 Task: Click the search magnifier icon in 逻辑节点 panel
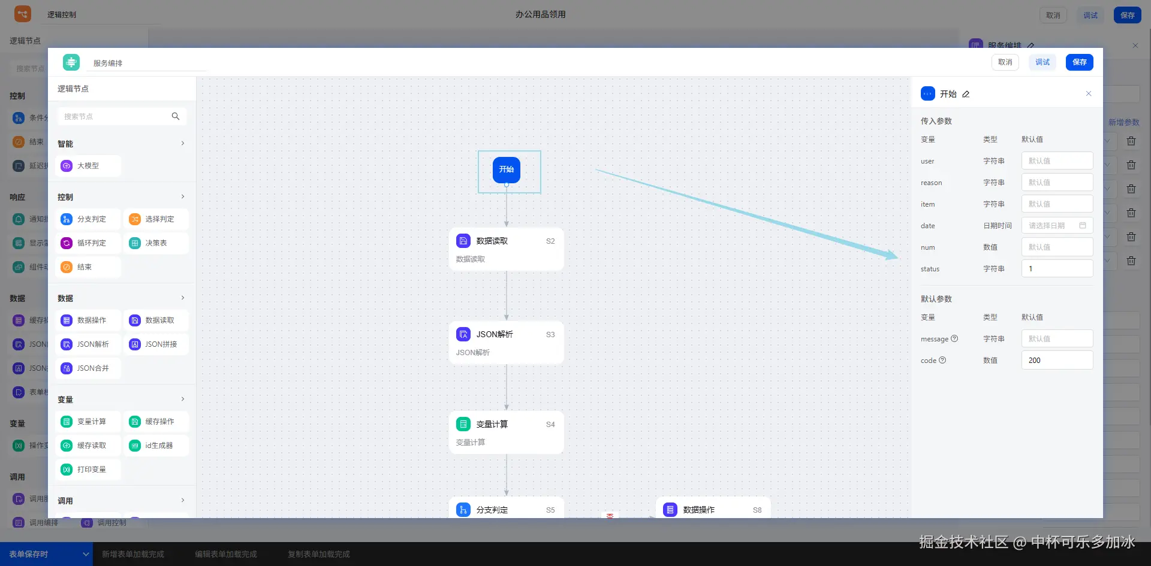coord(176,116)
